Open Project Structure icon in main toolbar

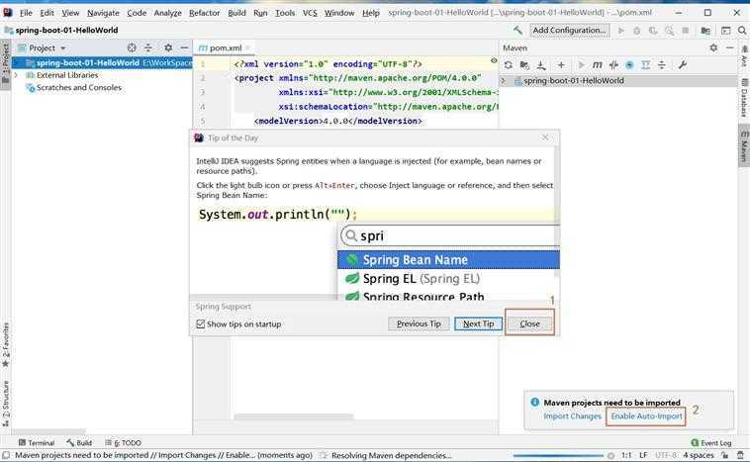[705, 31]
